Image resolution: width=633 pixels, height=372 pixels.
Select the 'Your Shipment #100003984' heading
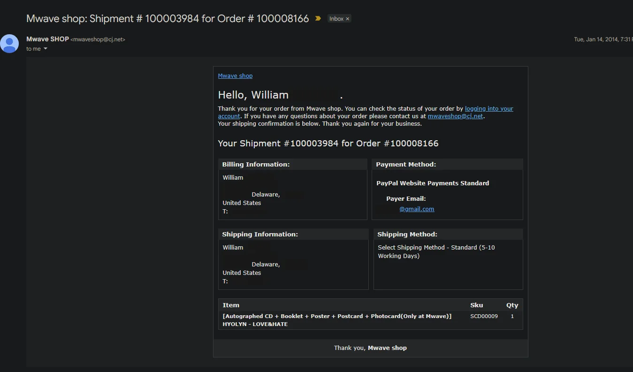pyautogui.click(x=328, y=143)
